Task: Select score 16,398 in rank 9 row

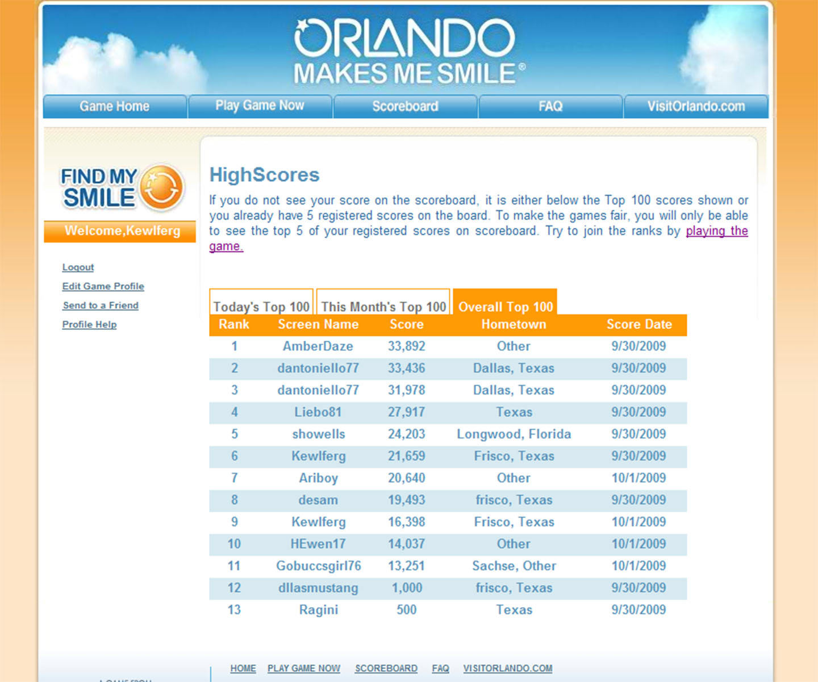Action: click(407, 522)
